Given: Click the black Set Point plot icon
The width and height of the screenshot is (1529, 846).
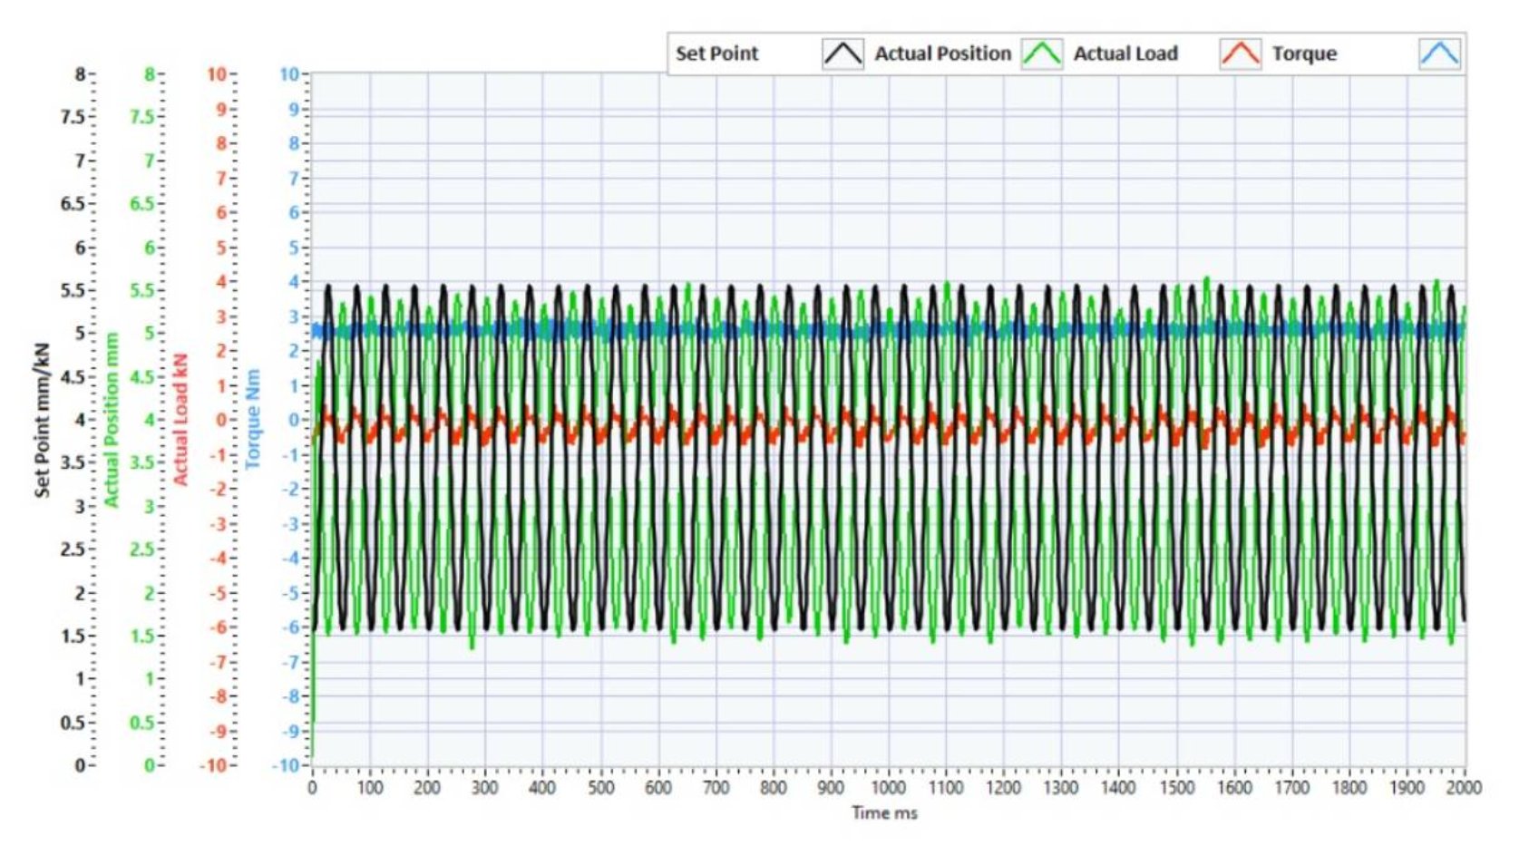Looking at the screenshot, I should (x=842, y=53).
